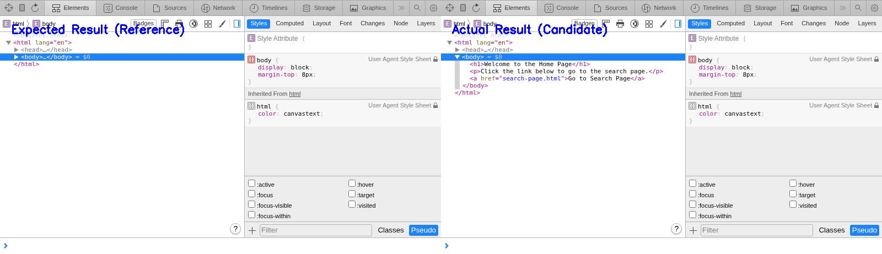
Task: Click paint brush icon in left inspector
Action: pos(222,24)
